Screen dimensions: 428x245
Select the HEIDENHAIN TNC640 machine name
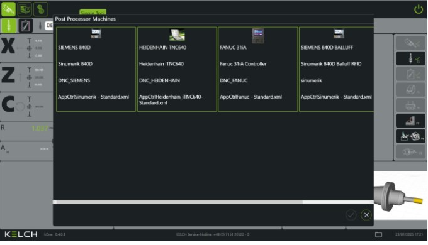[162, 47]
